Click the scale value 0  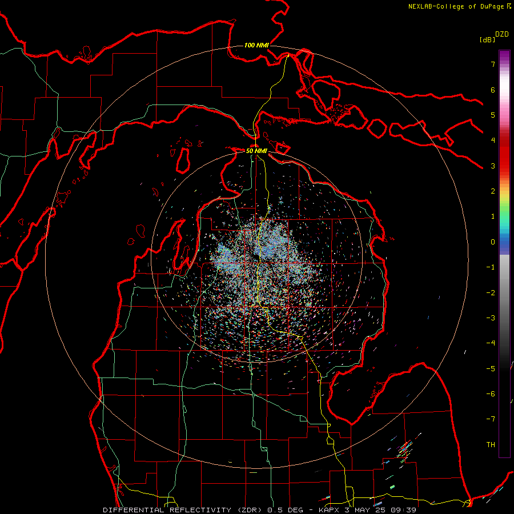(493, 242)
